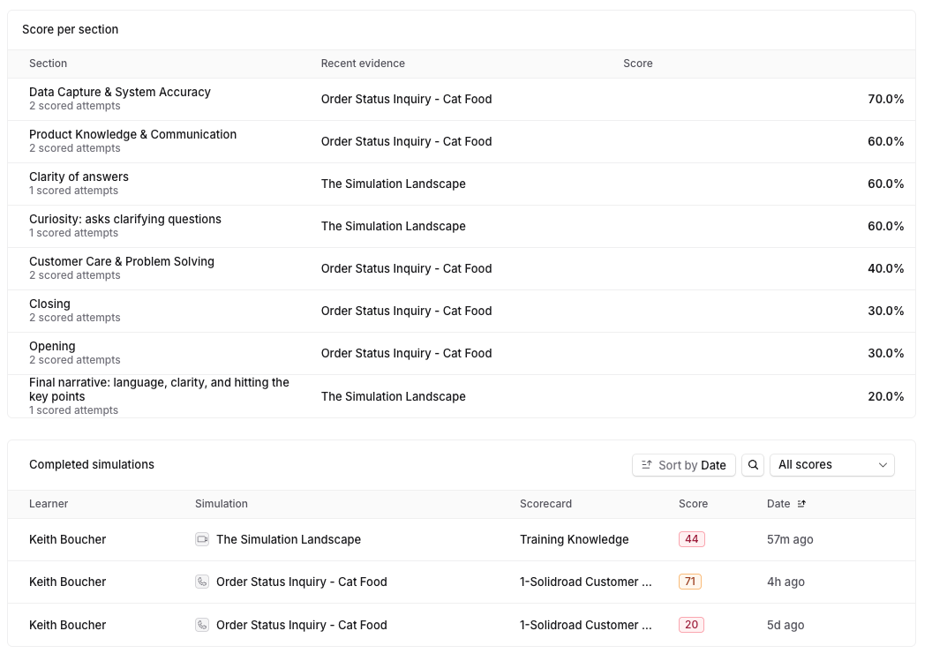932x661 pixels.
Task: Click evidence for Final narrative row
Action: (394, 396)
